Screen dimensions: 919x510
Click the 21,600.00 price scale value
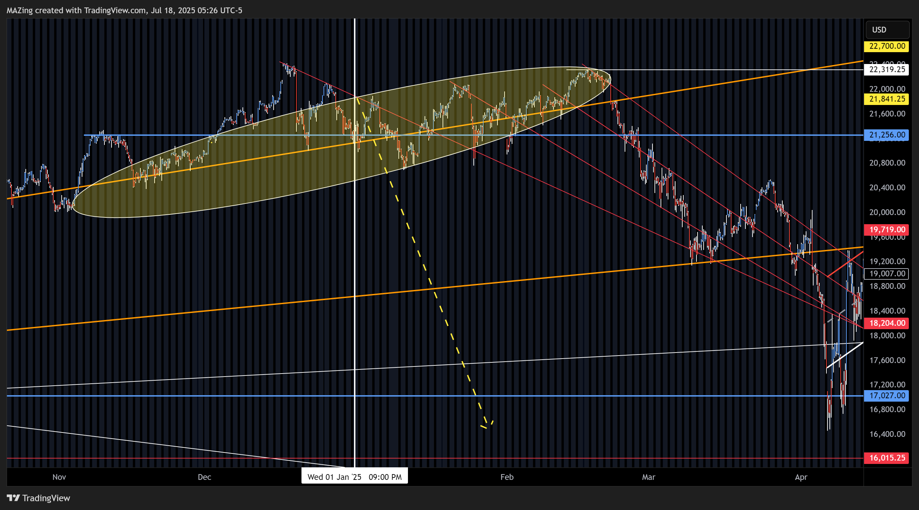887,114
